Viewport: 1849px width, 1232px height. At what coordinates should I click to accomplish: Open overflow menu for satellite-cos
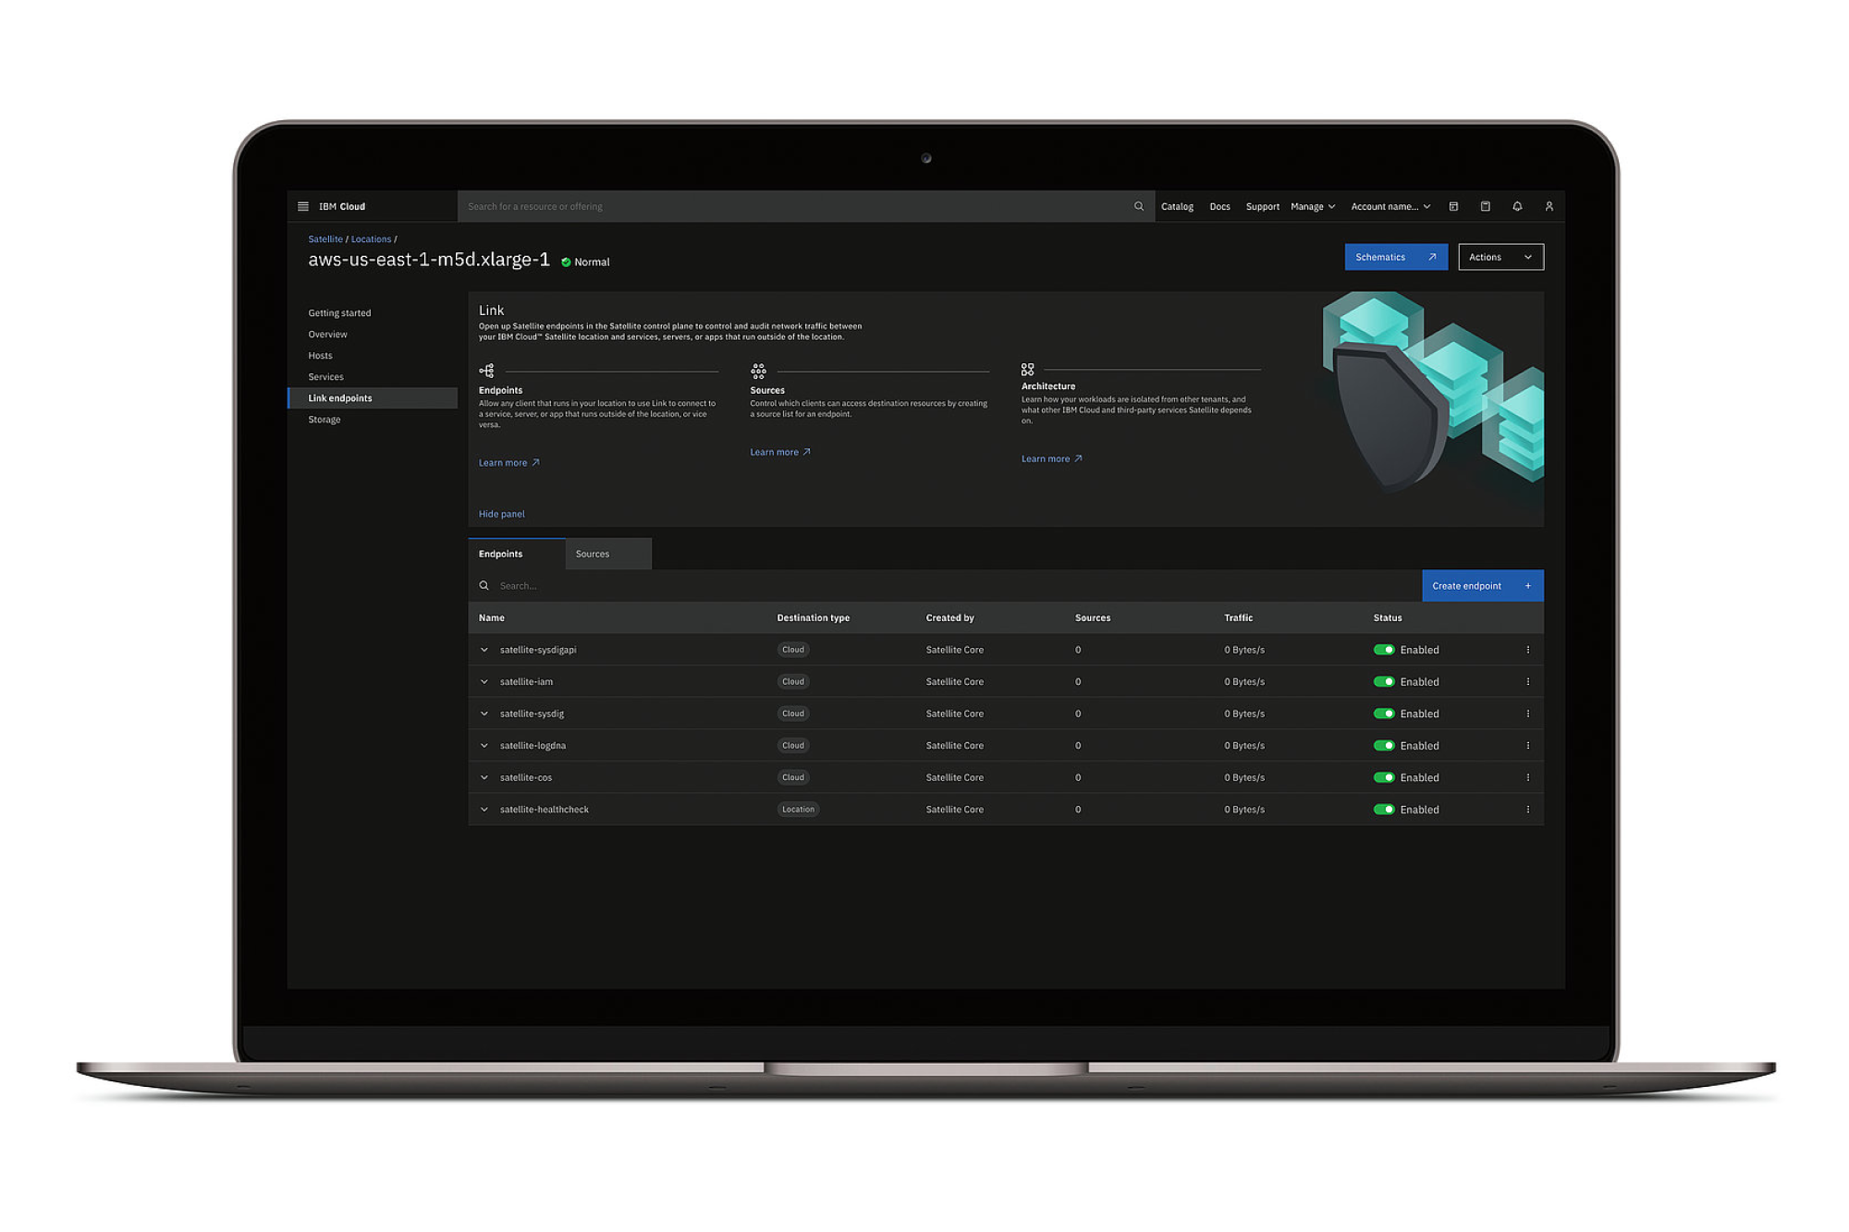pyautogui.click(x=1527, y=777)
